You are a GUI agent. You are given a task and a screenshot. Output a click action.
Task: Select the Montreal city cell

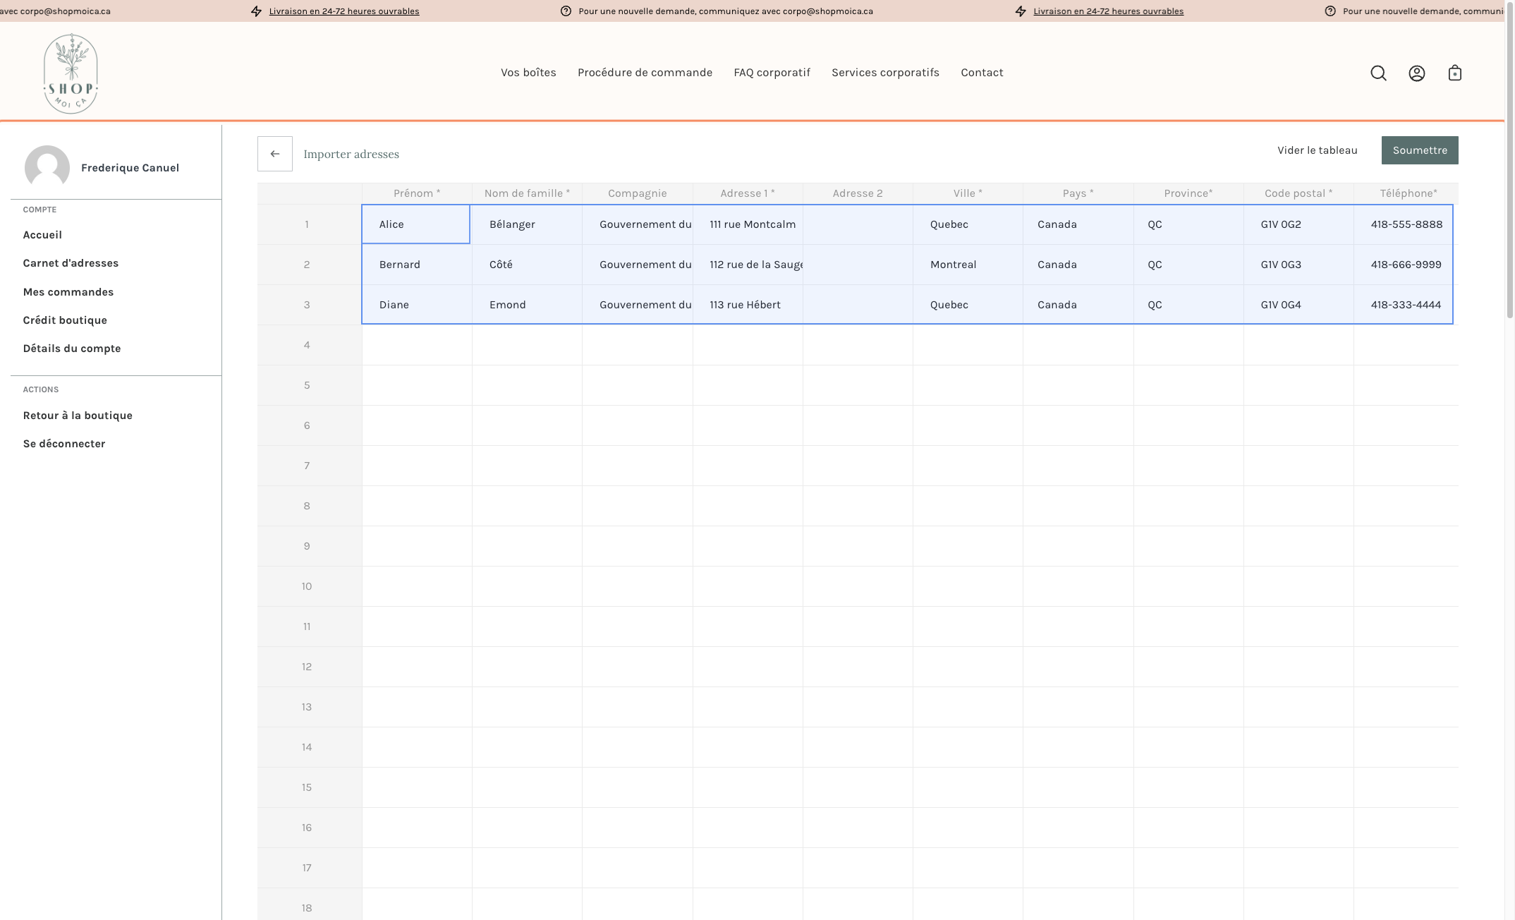(968, 265)
